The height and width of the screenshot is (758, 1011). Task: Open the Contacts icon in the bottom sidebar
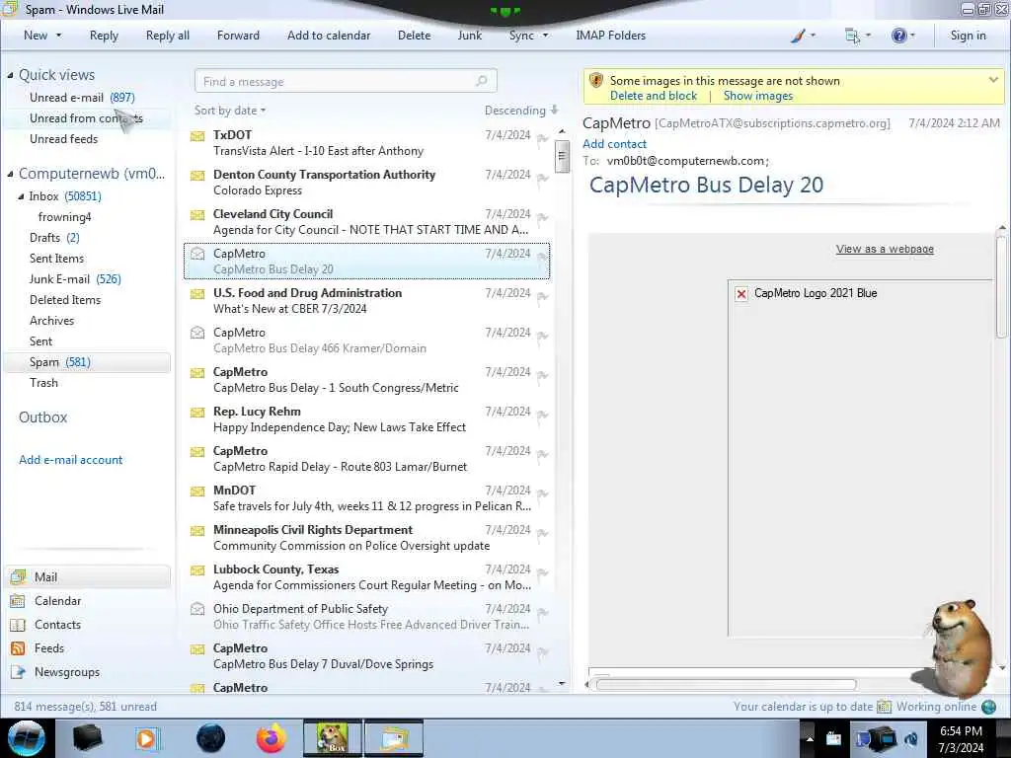tap(18, 625)
